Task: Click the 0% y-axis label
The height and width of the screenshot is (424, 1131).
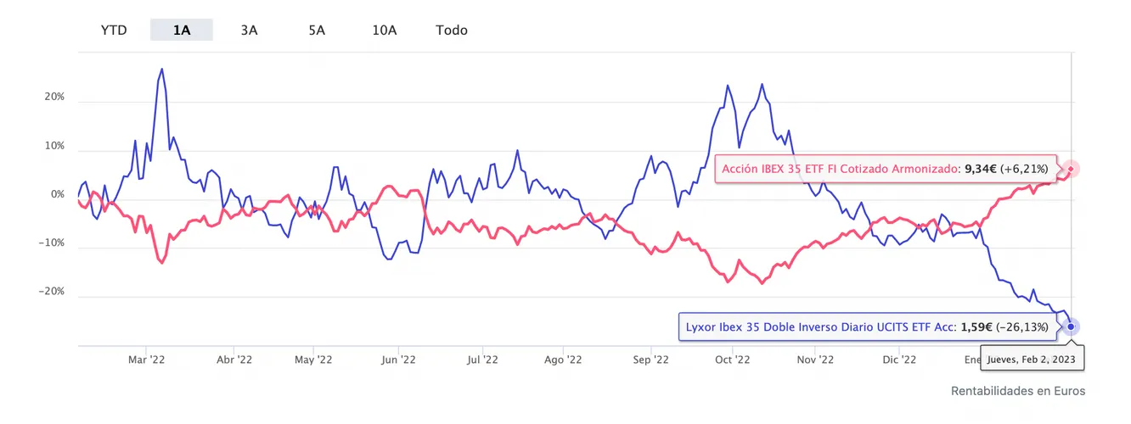Action: 58,194
